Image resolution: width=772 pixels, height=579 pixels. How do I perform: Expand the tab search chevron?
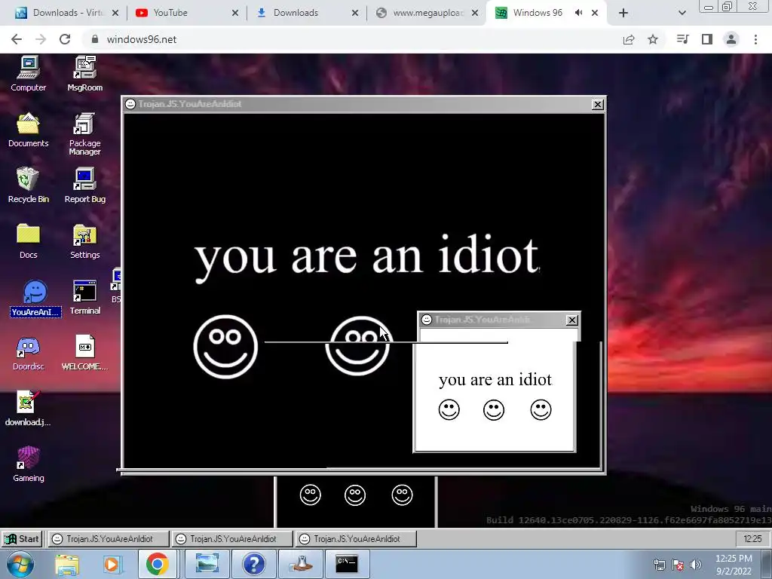682,13
